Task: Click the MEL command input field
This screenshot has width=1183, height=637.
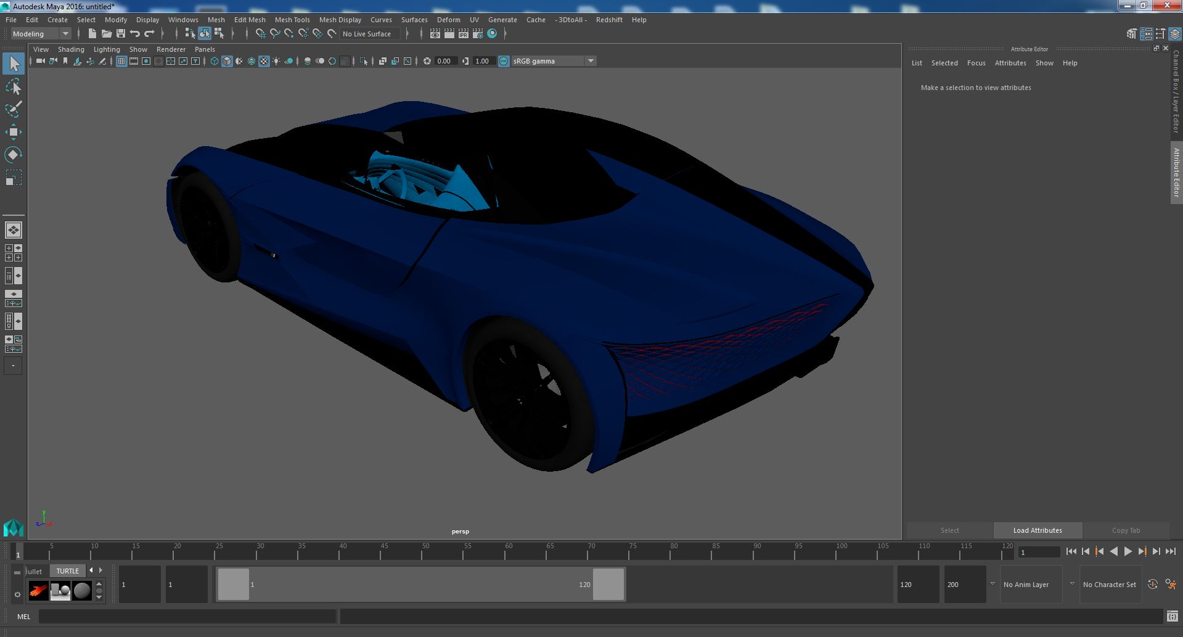Action: [187, 617]
